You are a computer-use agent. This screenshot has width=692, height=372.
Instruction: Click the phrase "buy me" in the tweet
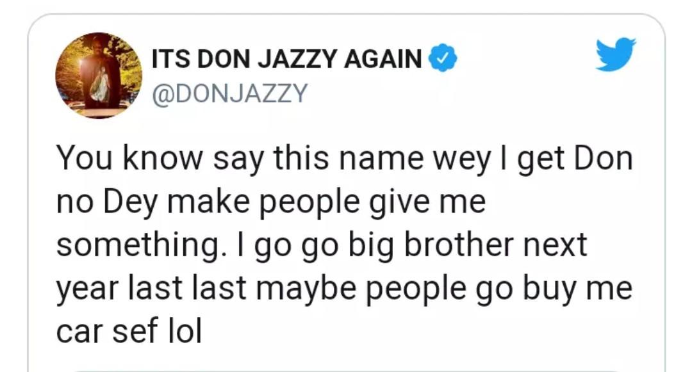coord(578,289)
